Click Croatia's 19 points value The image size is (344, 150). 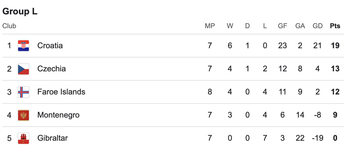point(335,46)
